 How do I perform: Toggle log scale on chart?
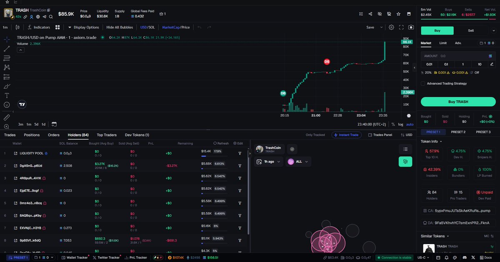coord(400,124)
